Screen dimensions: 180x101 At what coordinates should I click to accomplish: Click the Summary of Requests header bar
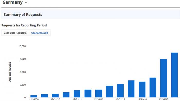point(91,15)
